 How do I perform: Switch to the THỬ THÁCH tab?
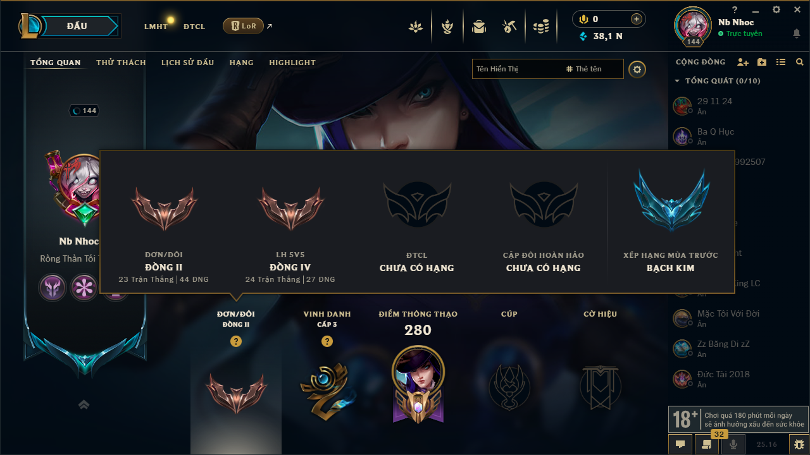click(x=121, y=63)
